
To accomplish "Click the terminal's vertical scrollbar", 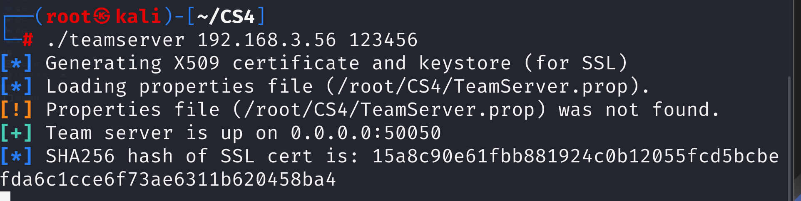I will click(x=789, y=137).
